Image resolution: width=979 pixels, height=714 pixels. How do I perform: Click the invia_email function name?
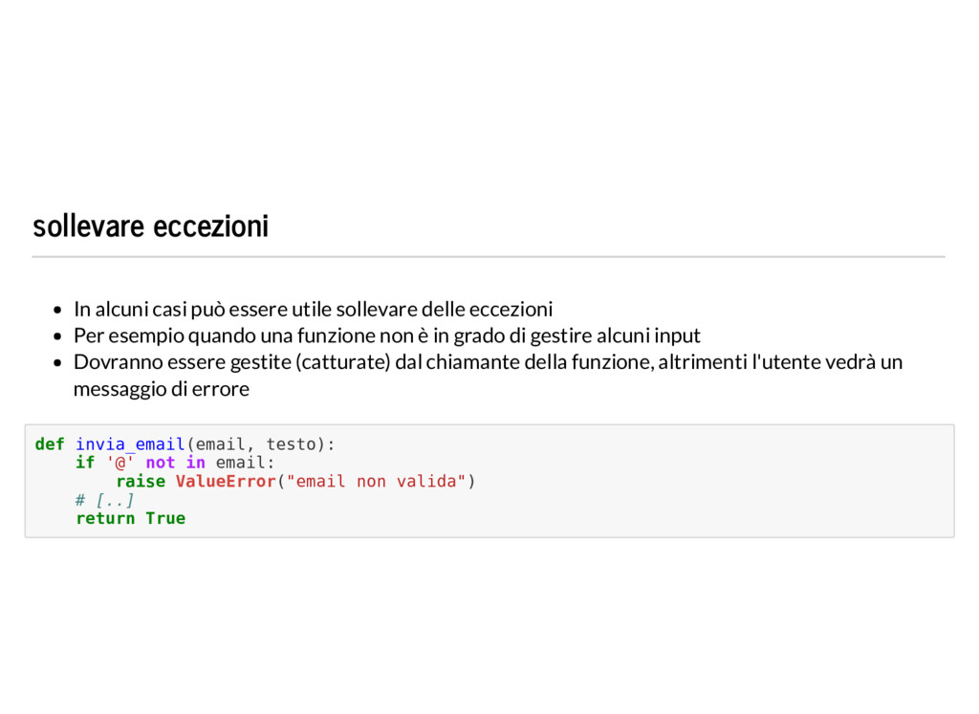click(130, 444)
